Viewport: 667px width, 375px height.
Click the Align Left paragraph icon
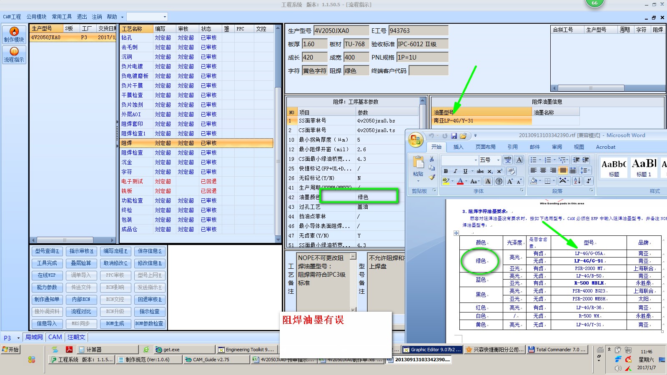pos(533,170)
